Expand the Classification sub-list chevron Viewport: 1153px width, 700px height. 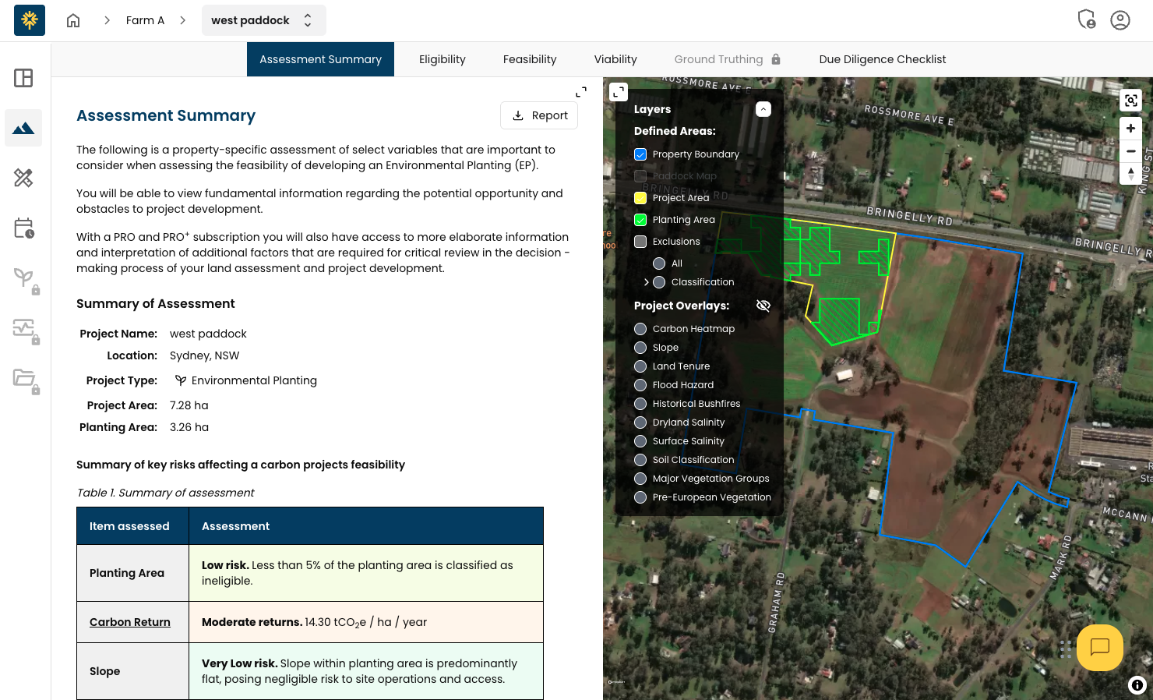pos(646,282)
